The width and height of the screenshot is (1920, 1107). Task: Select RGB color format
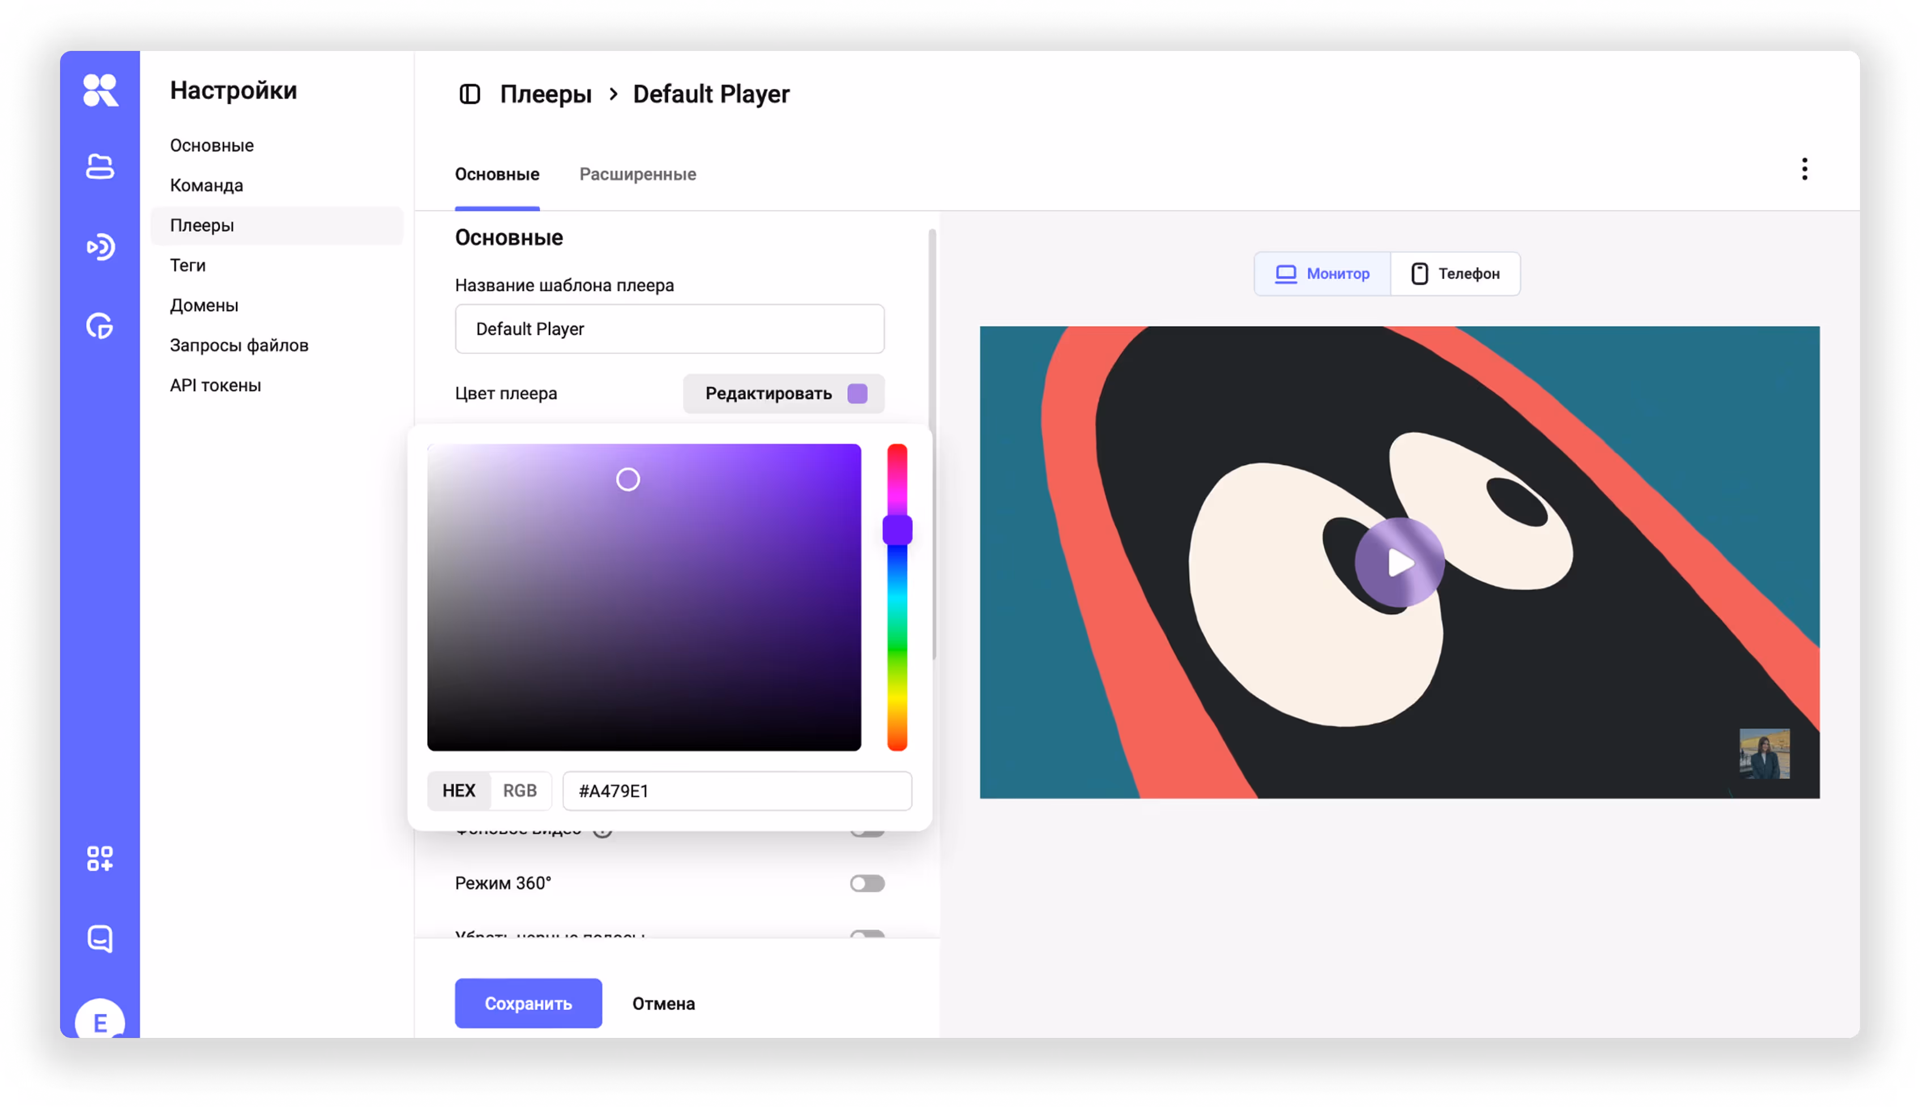click(x=519, y=791)
